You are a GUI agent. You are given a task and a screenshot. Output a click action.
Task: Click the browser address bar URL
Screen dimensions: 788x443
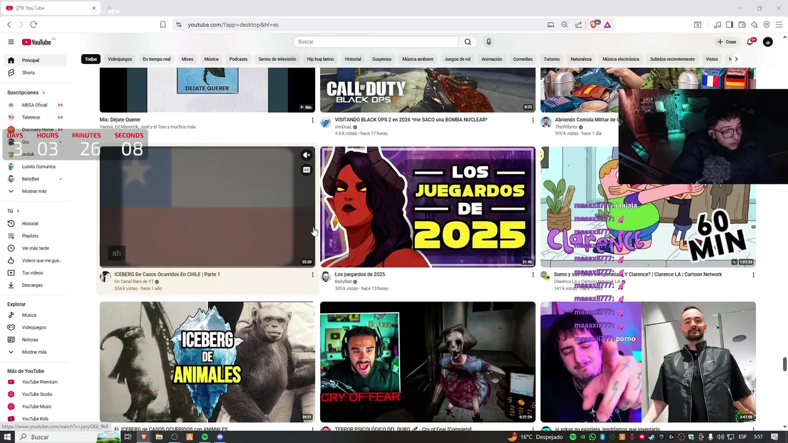coord(233,25)
